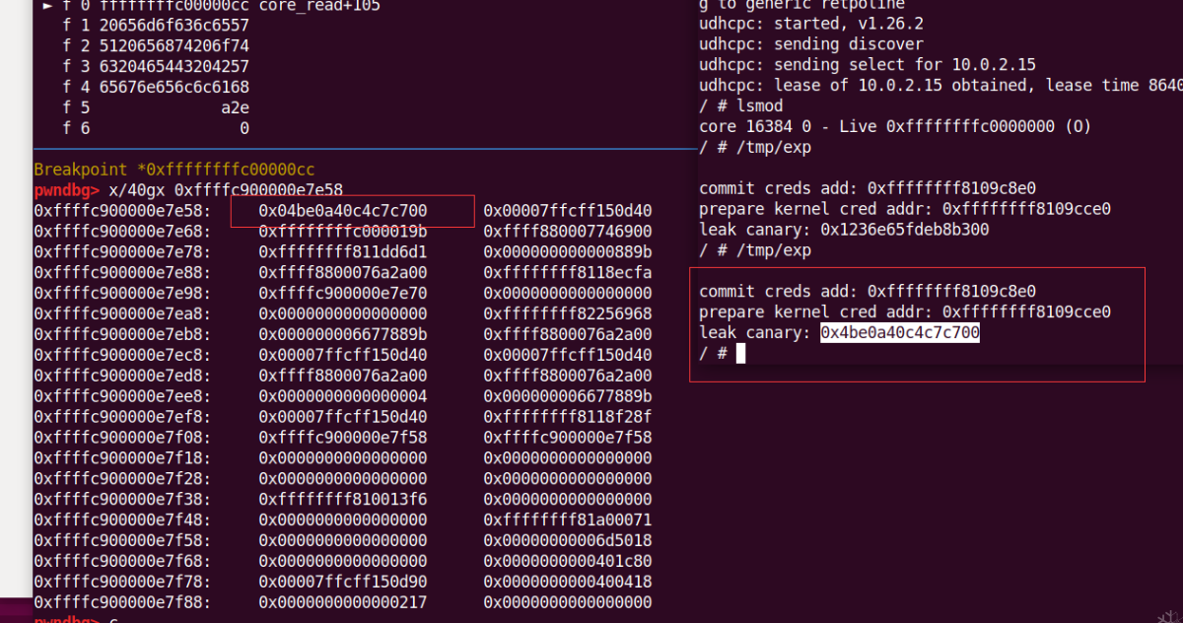This screenshot has width=1183, height=623.
Task: Click the value 0xffffffff8118ecfa
Action: click(x=568, y=273)
